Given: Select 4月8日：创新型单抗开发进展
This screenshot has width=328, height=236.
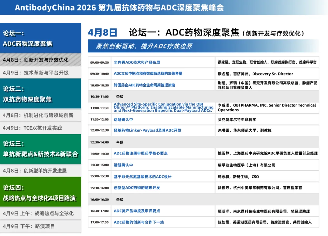Looking at the screenshot, I should 40,171.
